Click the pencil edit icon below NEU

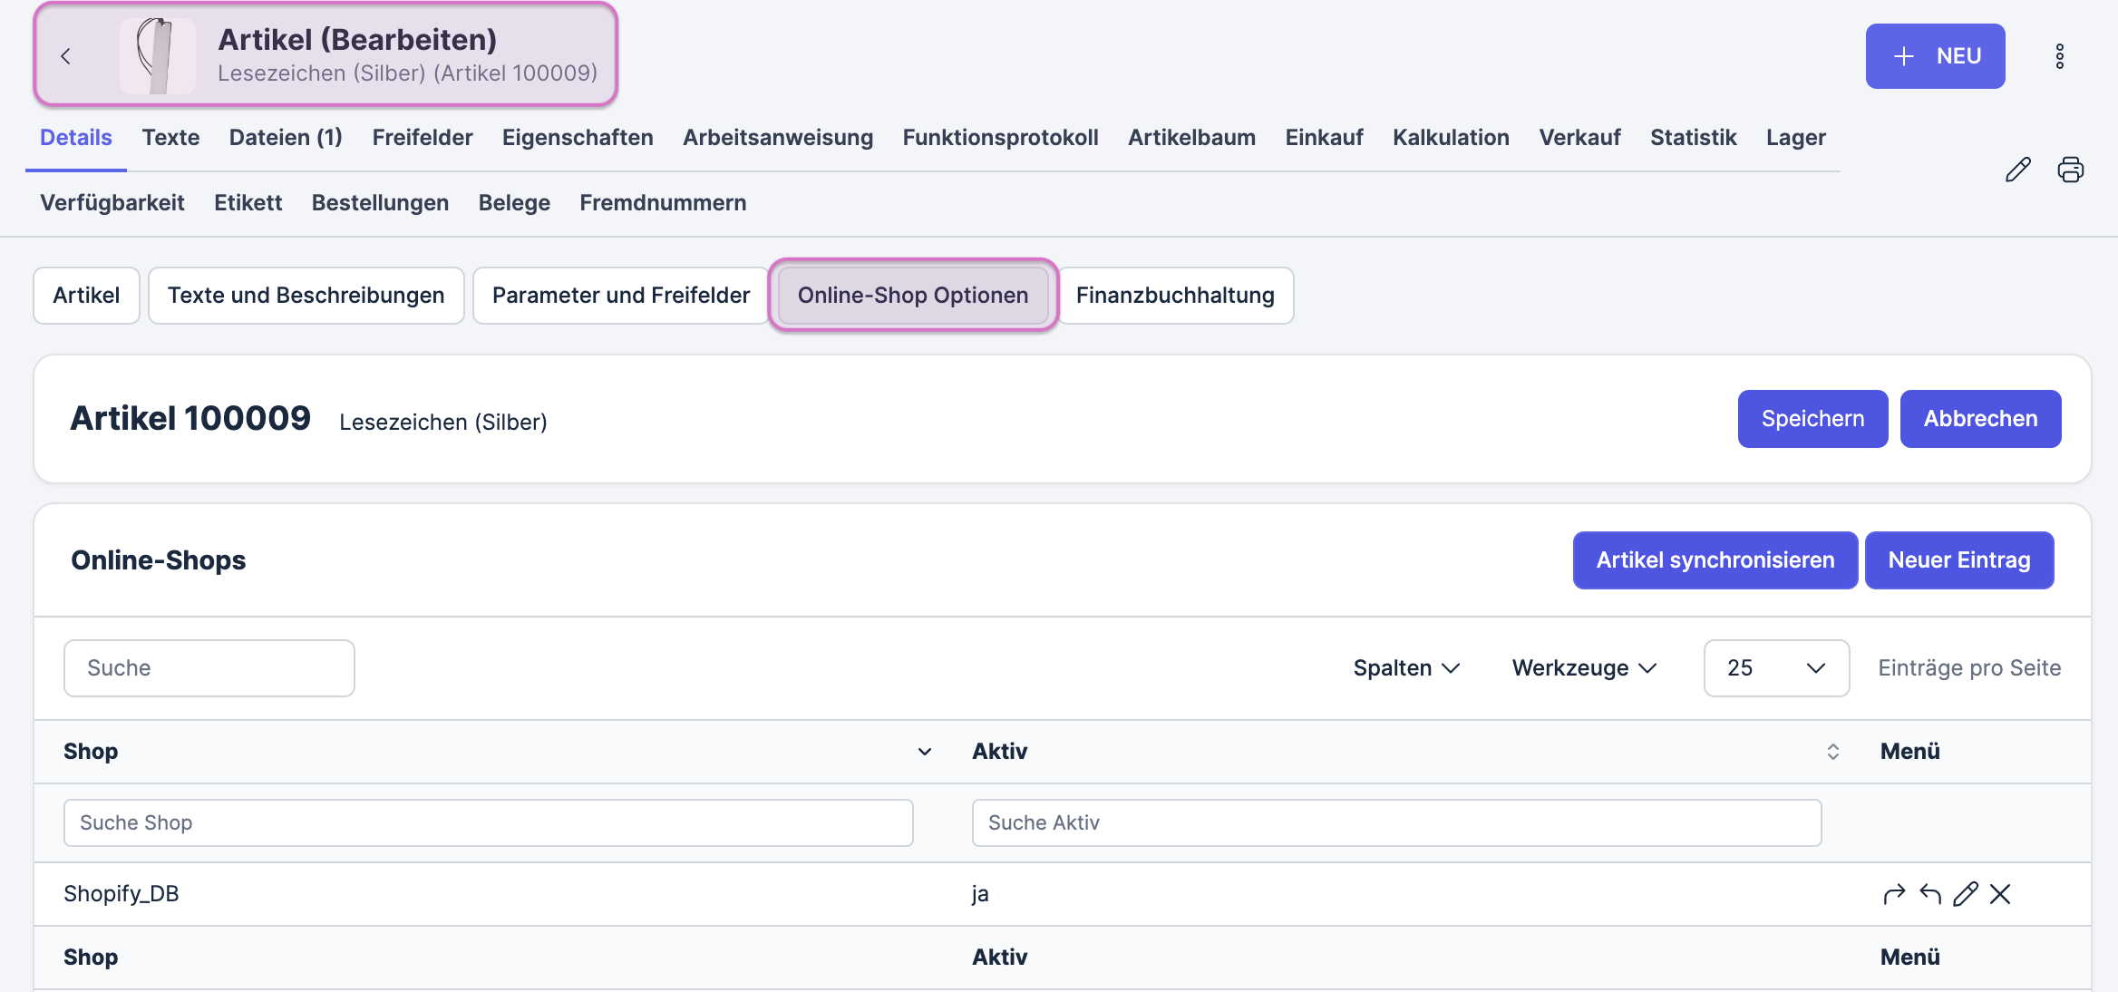(2017, 170)
